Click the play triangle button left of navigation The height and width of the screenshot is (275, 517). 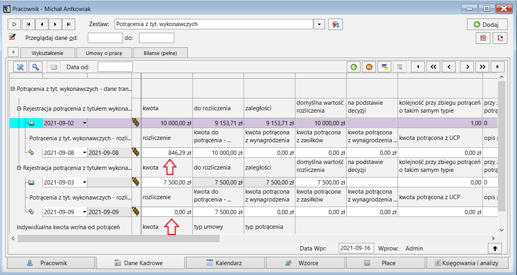pos(14,24)
